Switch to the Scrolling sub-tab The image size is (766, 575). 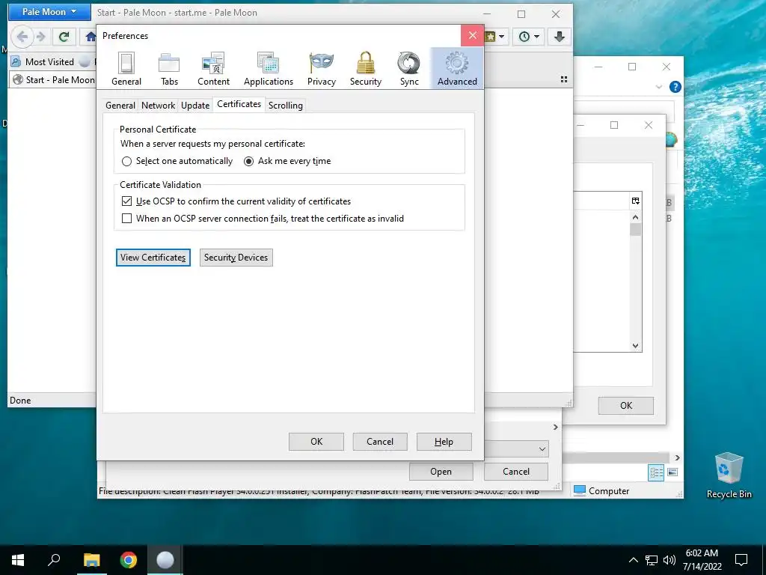(x=285, y=105)
